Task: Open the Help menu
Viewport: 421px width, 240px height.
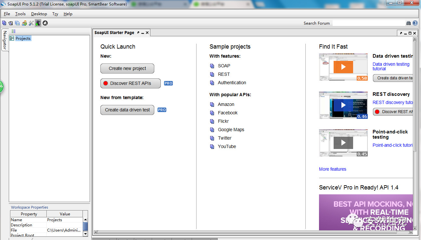Action: [68, 14]
